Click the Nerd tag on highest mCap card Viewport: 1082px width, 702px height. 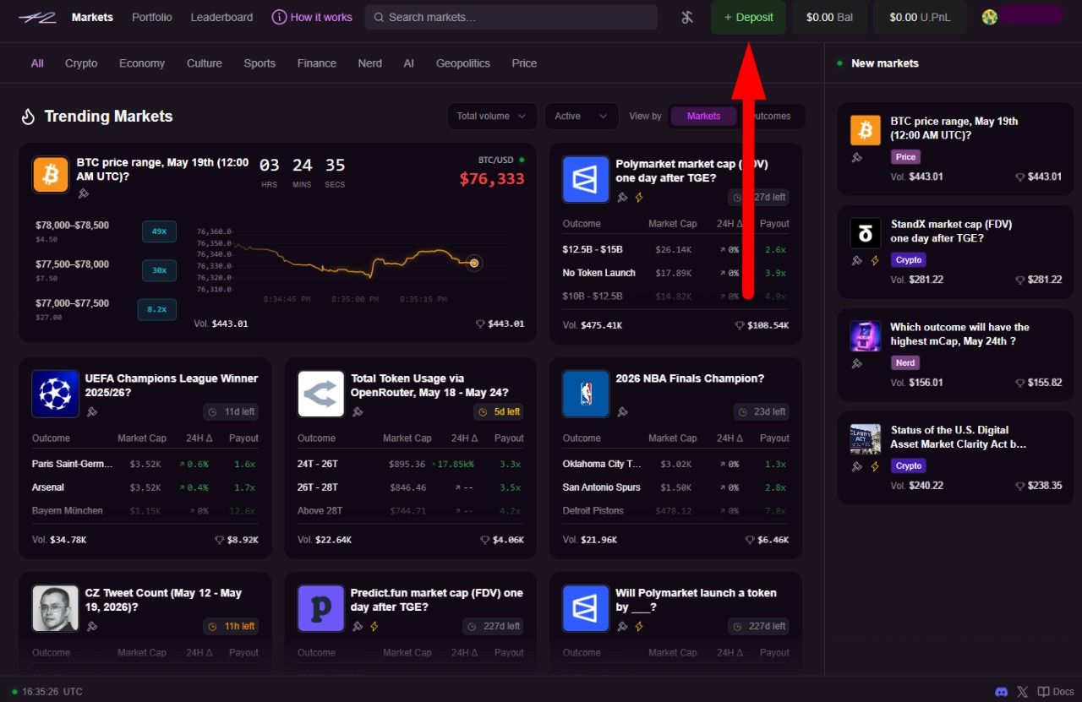tap(905, 363)
